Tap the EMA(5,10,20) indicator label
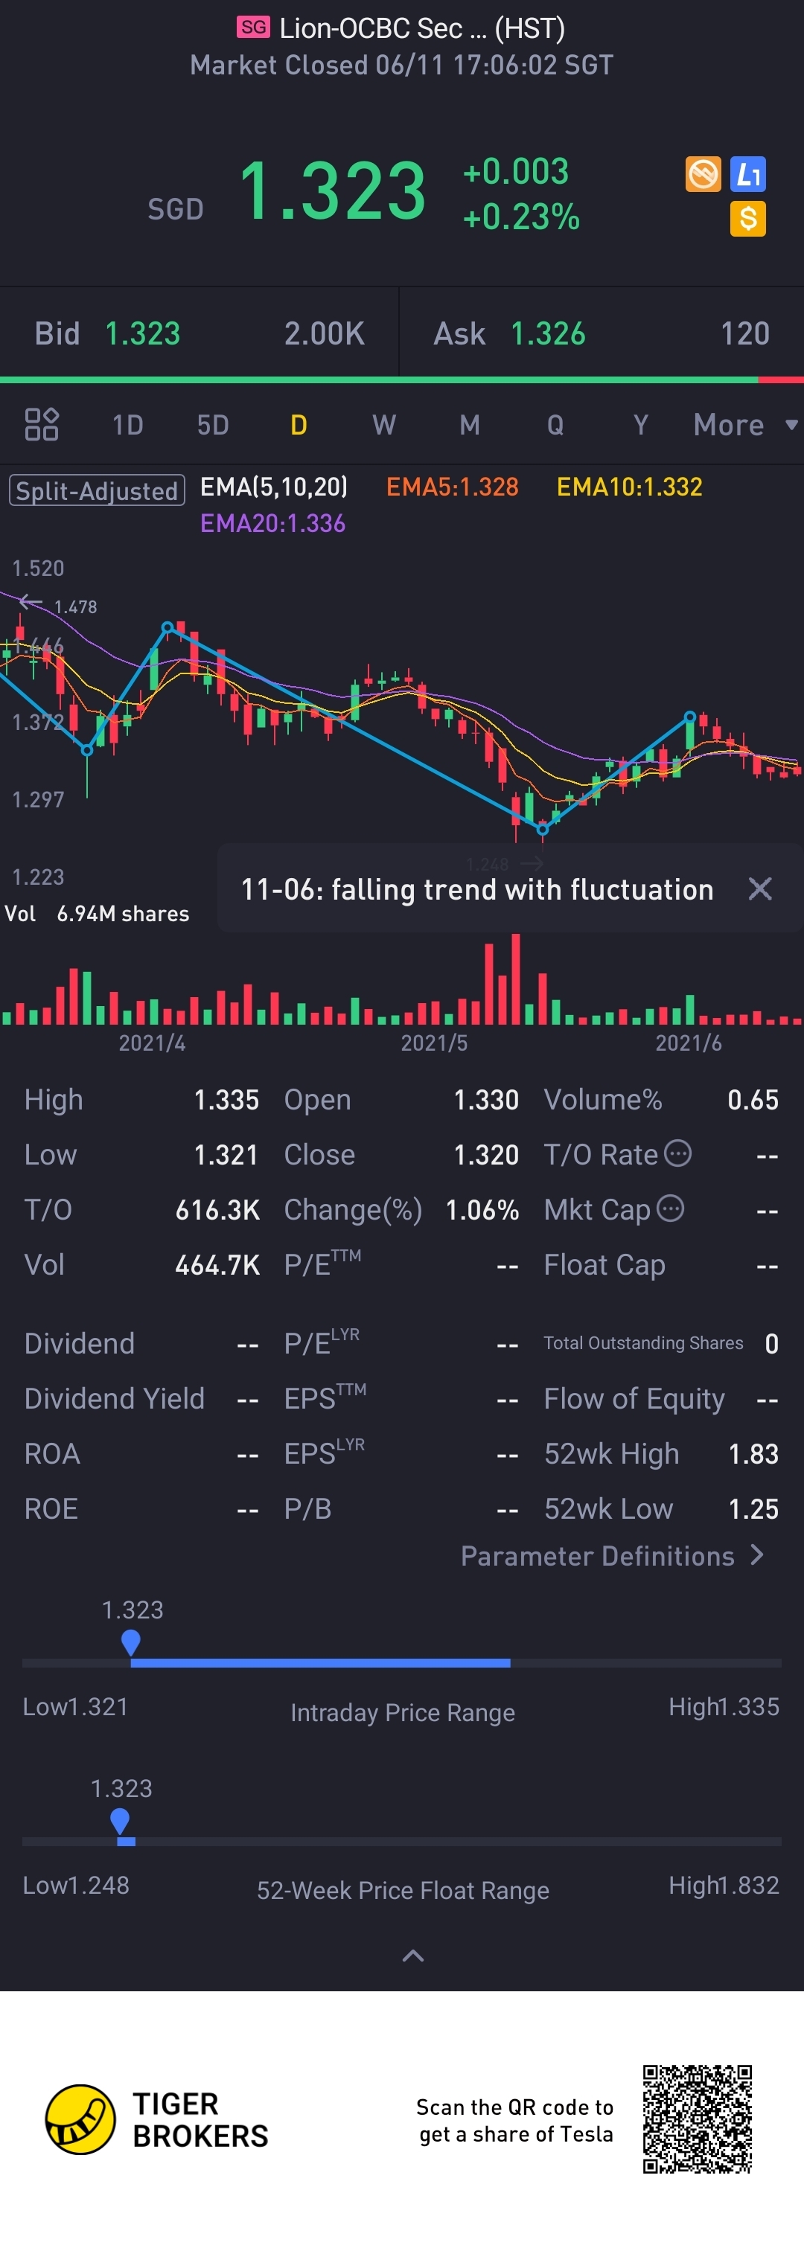 274,487
